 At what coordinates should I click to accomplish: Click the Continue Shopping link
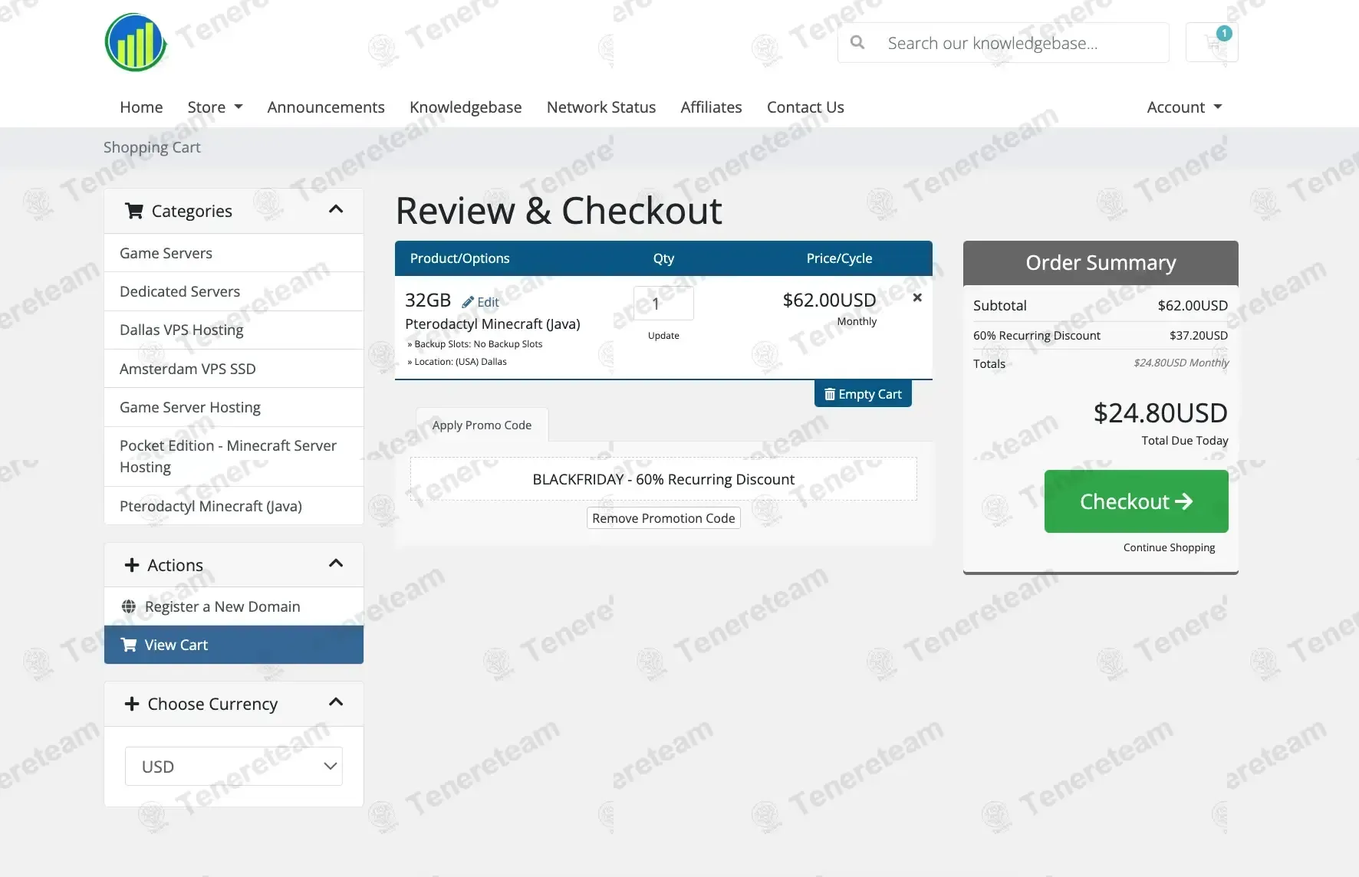(x=1169, y=547)
